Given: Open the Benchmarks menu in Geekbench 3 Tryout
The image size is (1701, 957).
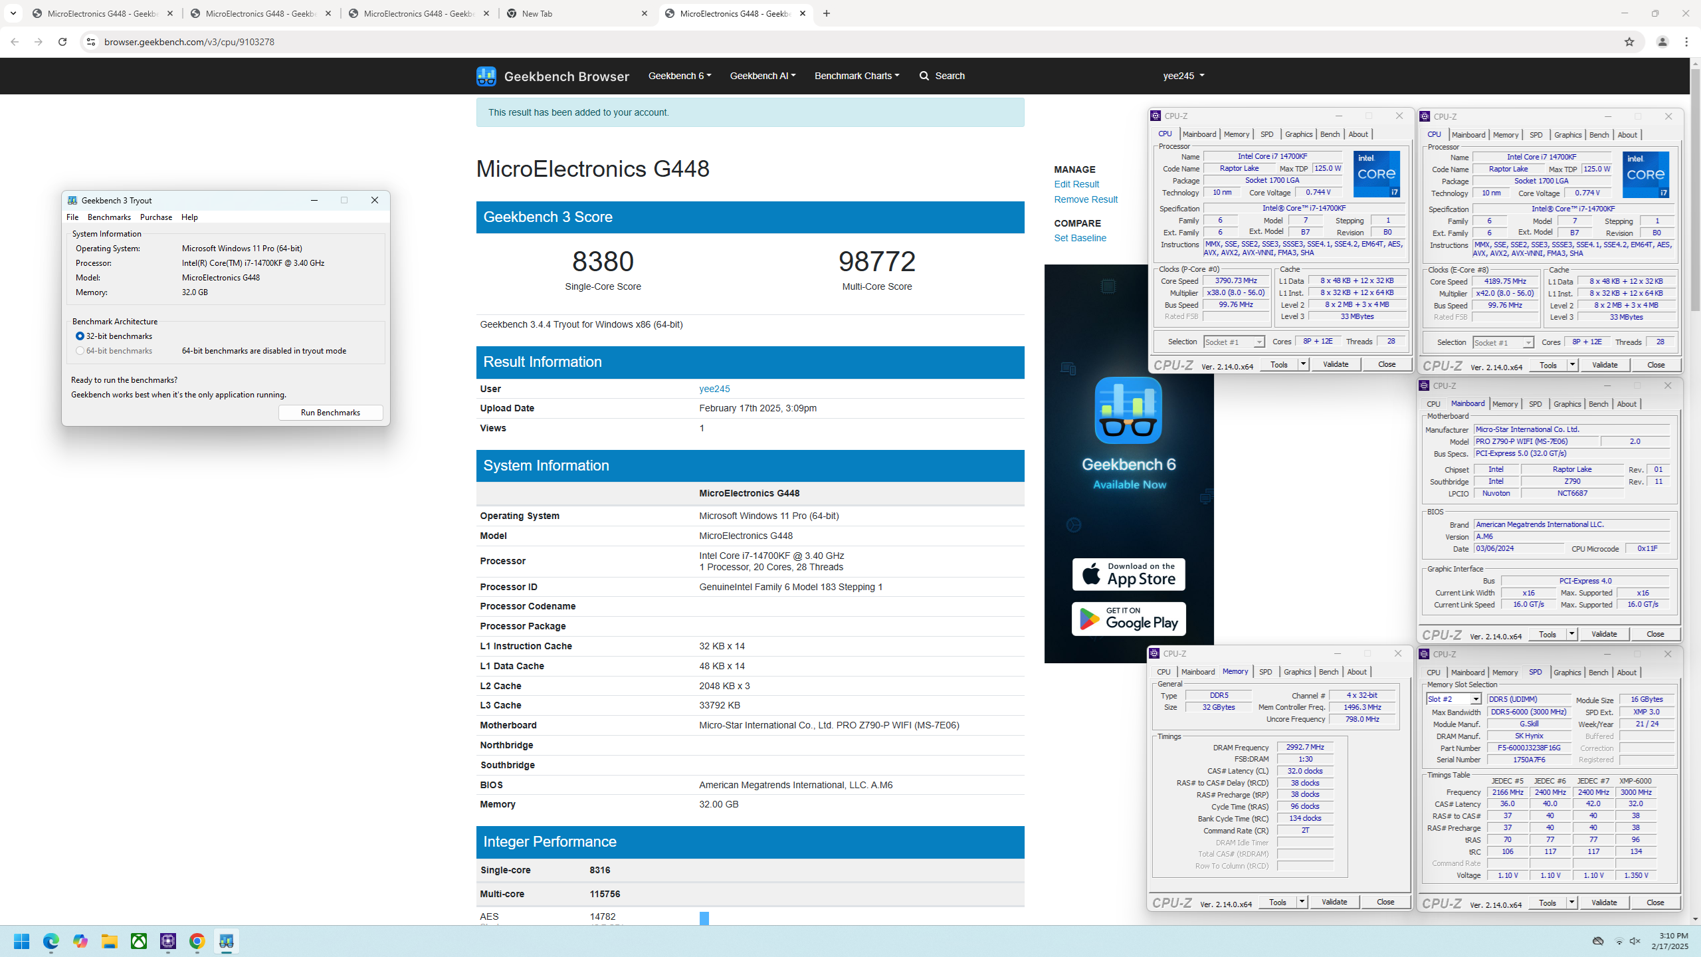Looking at the screenshot, I should (109, 217).
